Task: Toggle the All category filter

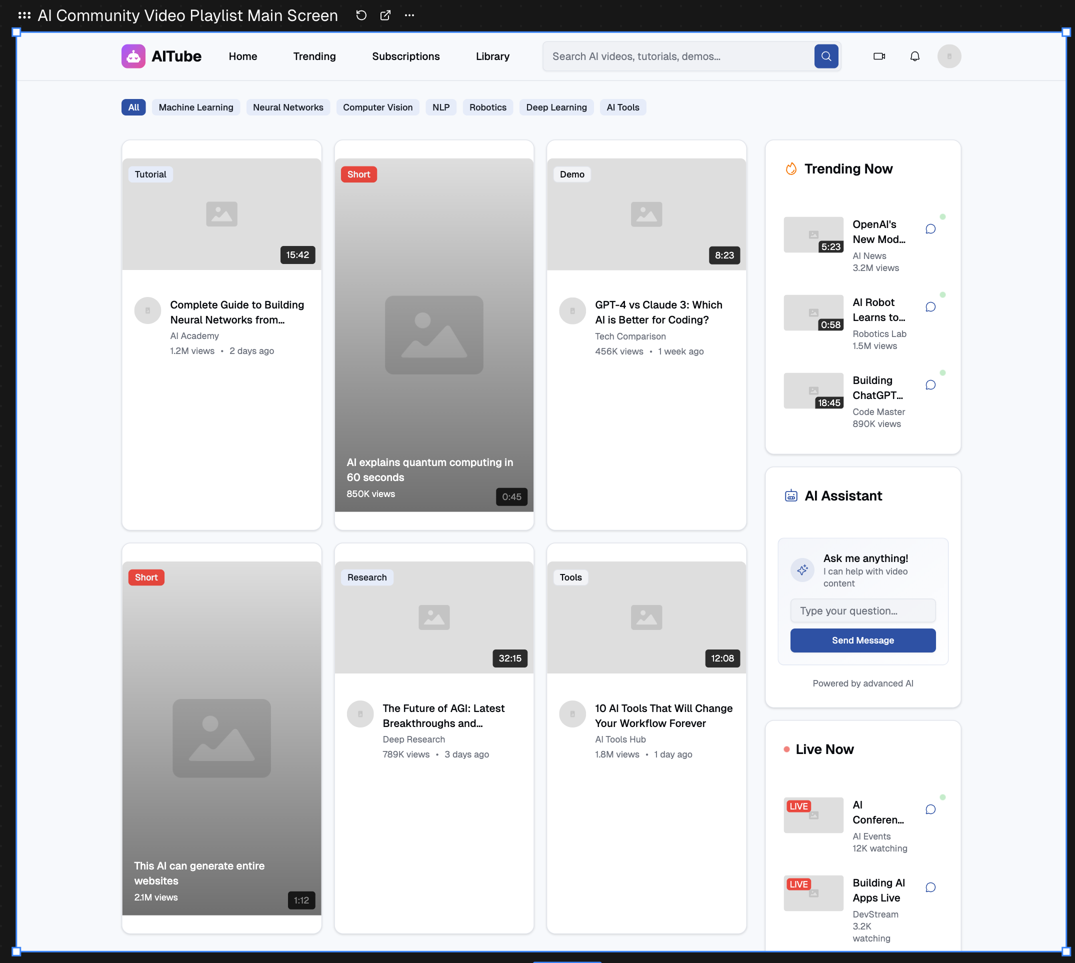Action: [133, 107]
